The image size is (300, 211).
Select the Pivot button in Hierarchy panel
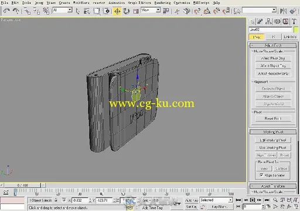tap(256, 37)
